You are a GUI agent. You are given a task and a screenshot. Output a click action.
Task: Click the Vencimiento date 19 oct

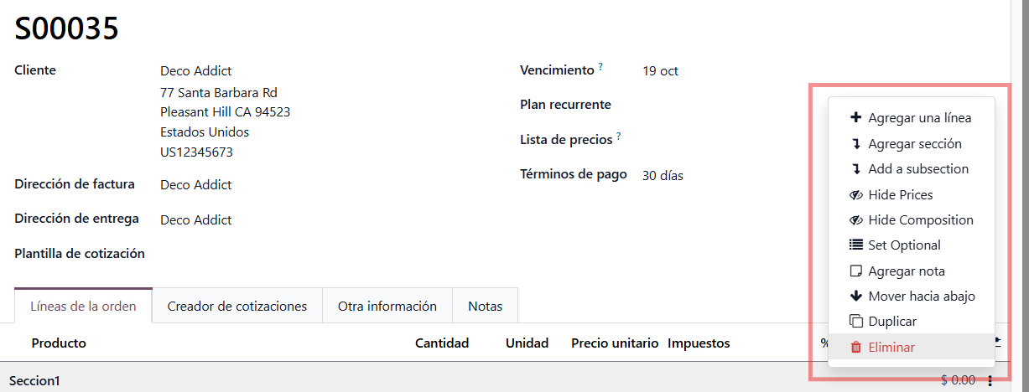point(660,71)
